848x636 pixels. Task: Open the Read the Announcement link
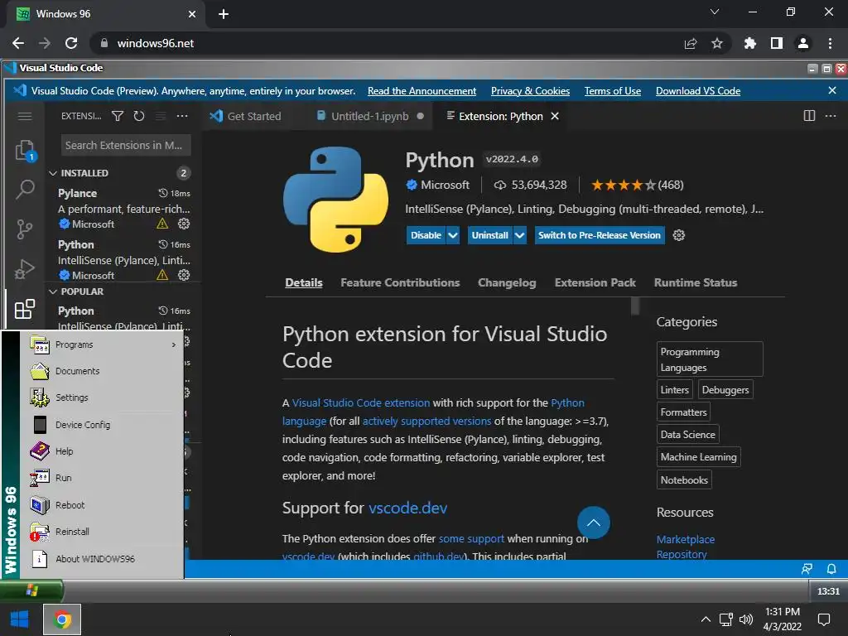coord(422,91)
